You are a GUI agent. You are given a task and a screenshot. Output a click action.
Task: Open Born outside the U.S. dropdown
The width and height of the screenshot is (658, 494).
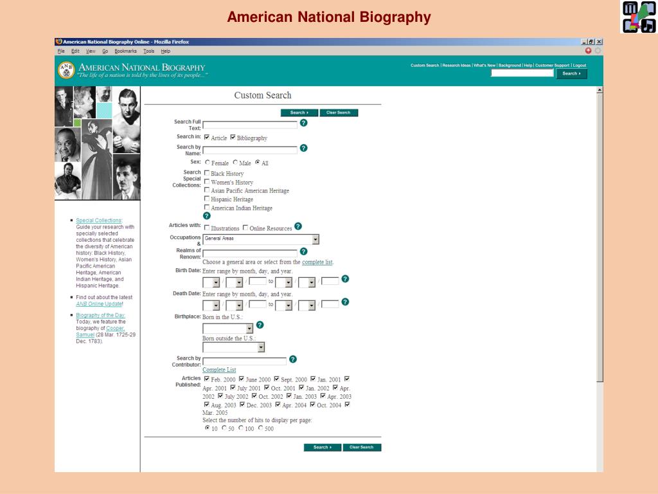click(234, 347)
